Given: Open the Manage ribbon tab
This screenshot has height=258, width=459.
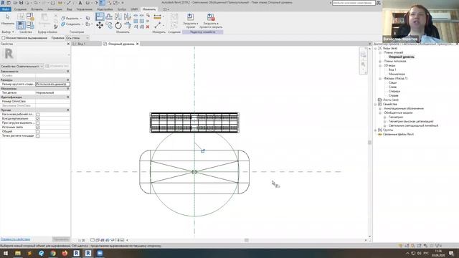Looking at the screenshot, I should pyautogui.click(x=85, y=9).
